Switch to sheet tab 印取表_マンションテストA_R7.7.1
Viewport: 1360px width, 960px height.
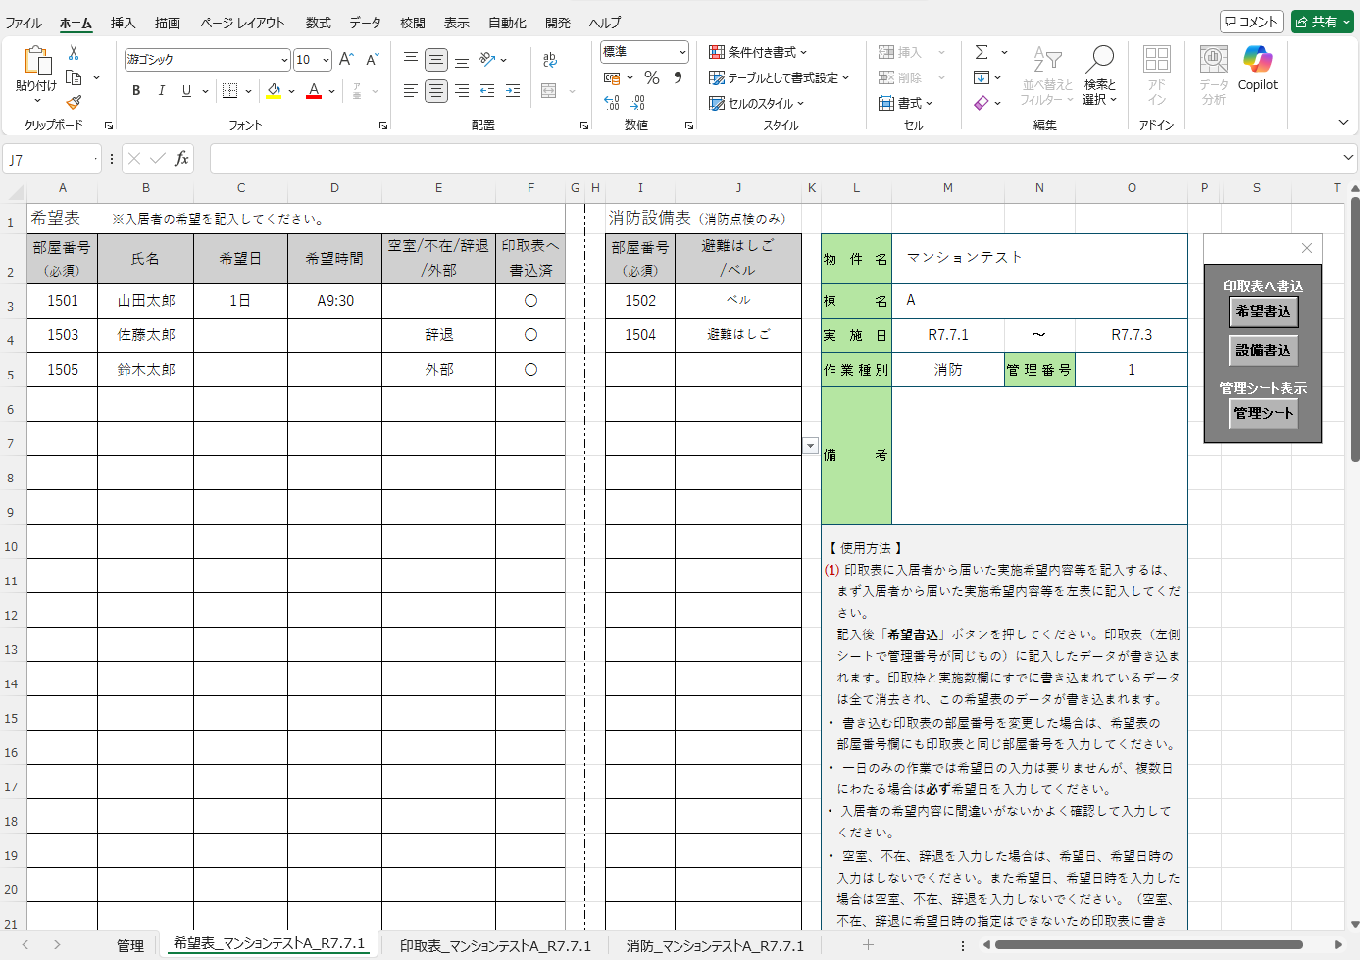tap(495, 945)
